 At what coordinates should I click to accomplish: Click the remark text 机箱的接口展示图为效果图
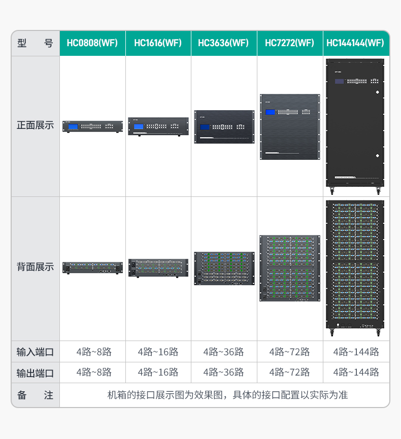(x=165, y=395)
